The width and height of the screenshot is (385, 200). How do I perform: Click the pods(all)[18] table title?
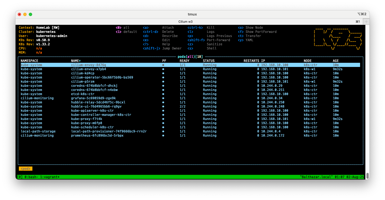tap(190, 57)
